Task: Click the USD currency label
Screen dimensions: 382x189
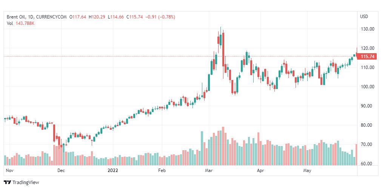Action: 364,17
